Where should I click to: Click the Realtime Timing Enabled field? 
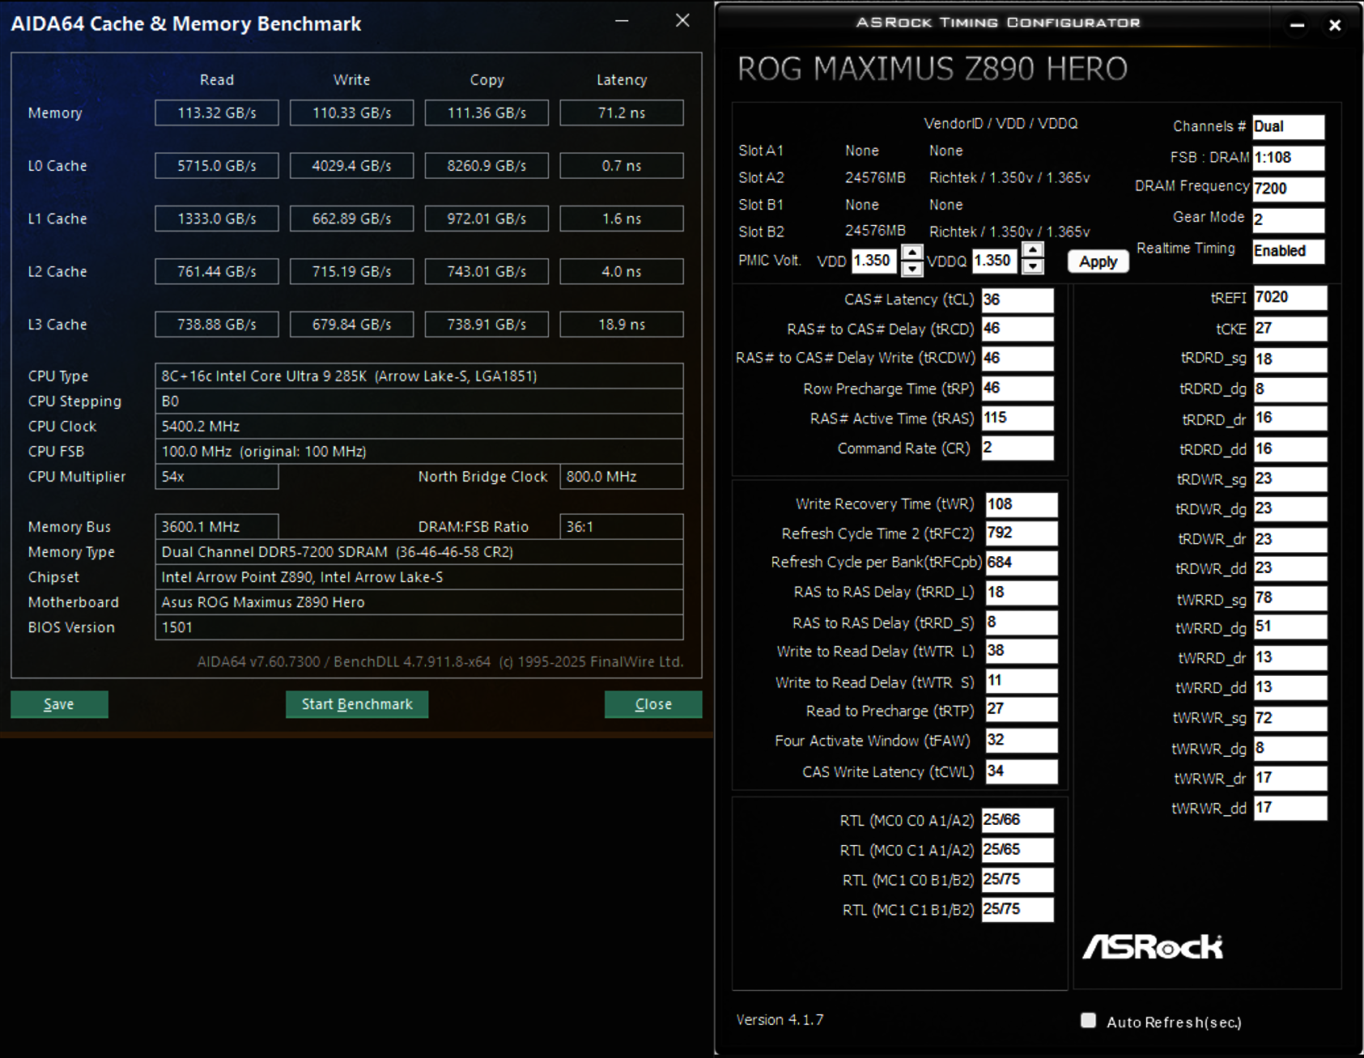(1289, 251)
